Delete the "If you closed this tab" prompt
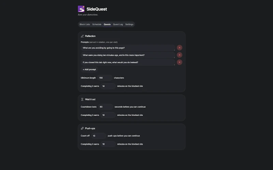This screenshot has height=170, width=273. [179, 62]
